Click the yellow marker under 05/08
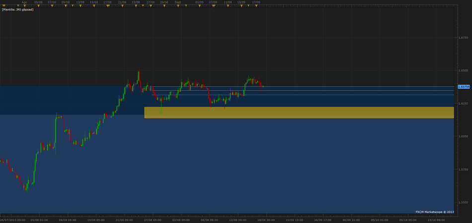472x223 pixels. 38,6
